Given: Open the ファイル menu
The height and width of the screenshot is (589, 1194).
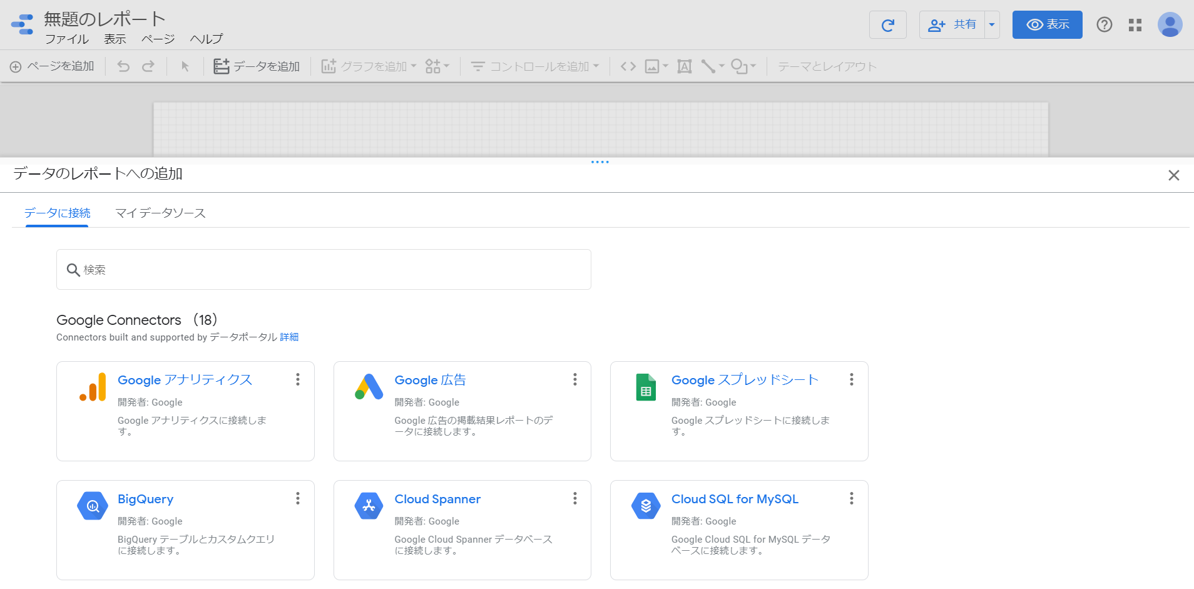Looking at the screenshot, I should [67, 39].
